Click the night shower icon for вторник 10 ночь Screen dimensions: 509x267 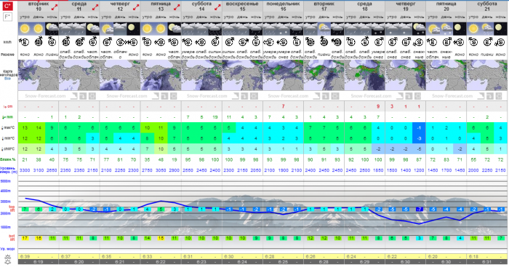click(52, 29)
